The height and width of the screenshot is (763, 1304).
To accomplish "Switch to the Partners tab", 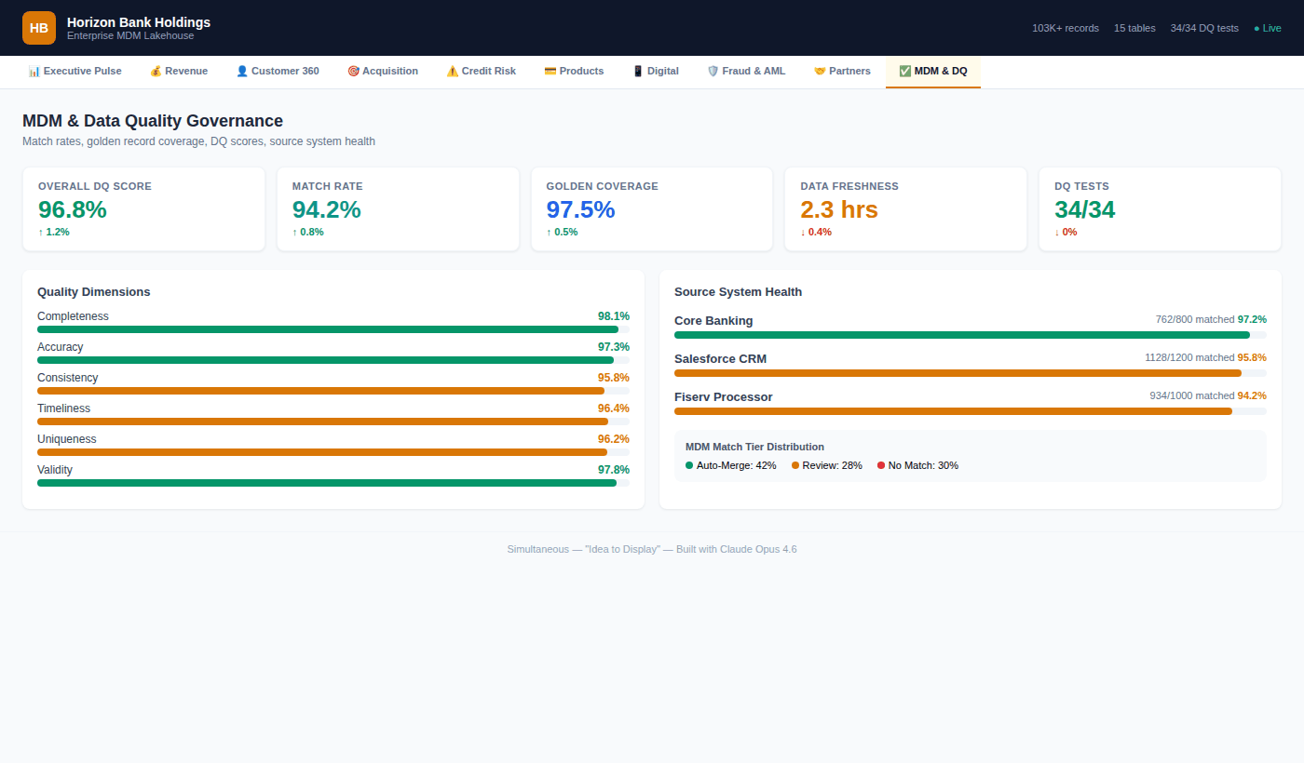I will click(842, 72).
